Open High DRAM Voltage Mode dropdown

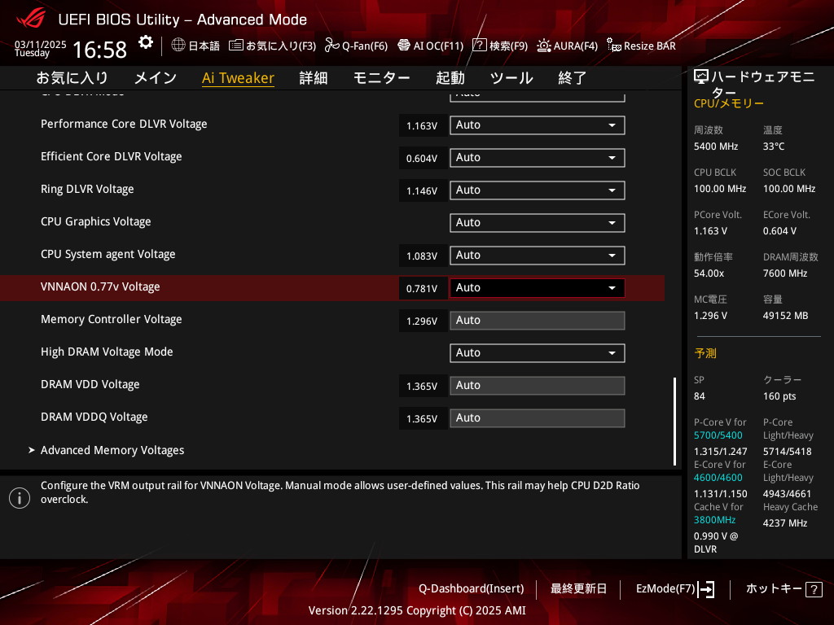click(x=538, y=353)
